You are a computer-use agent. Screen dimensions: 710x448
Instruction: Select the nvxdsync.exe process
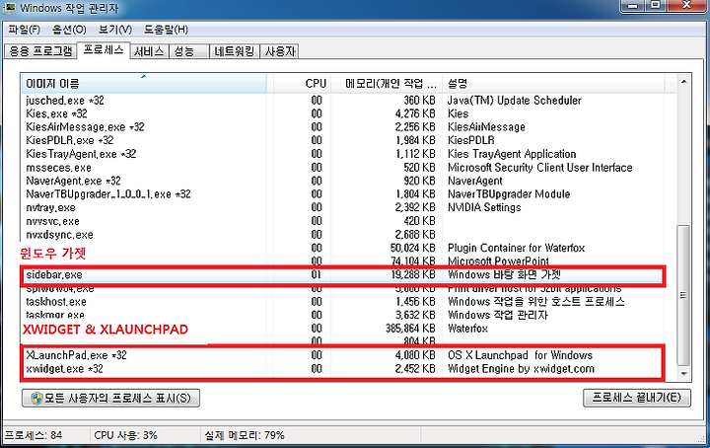click(x=59, y=235)
